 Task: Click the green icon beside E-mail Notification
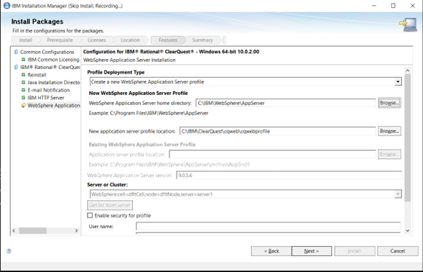click(24, 90)
